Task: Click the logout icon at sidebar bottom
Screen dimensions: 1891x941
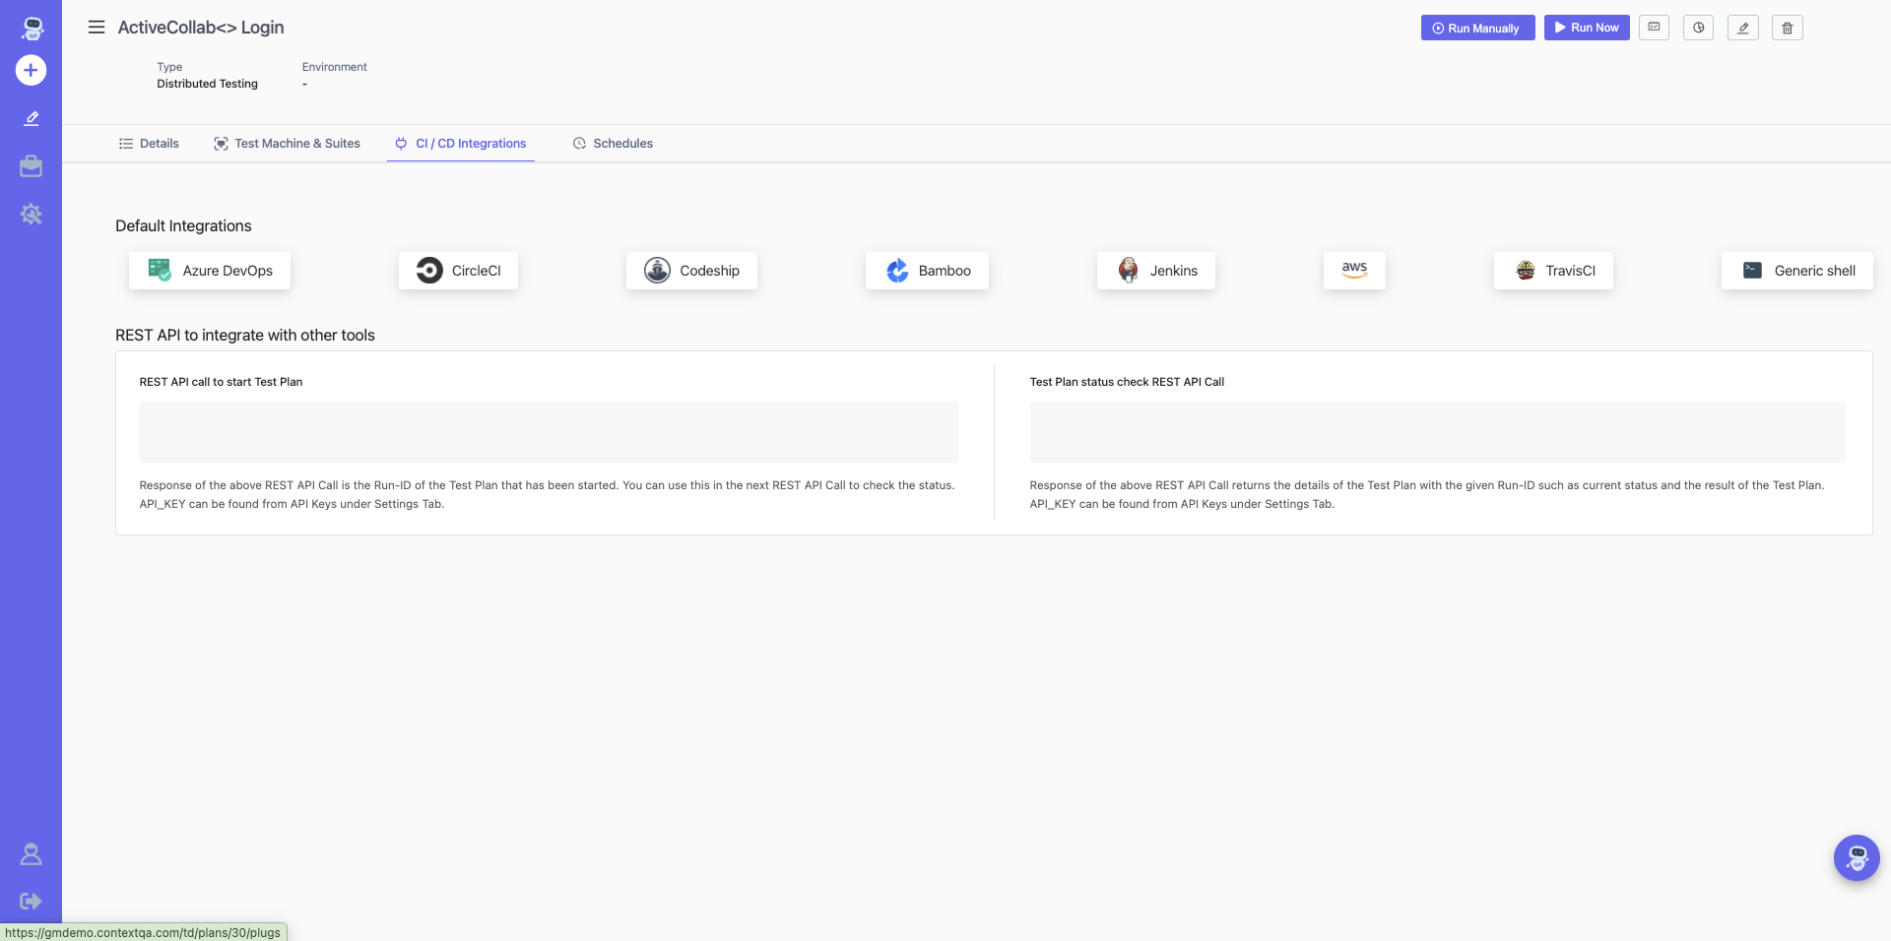Action: click(x=31, y=901)
